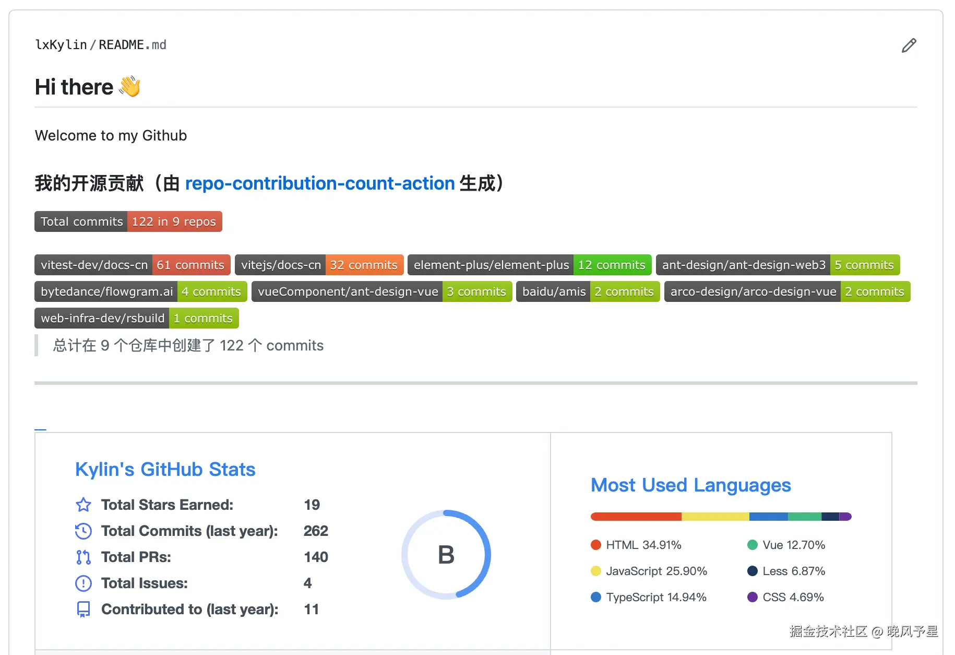Click the clock icon beside Total Commits
The width and height of the screenshot is (955, 655).
click(83, 531)
